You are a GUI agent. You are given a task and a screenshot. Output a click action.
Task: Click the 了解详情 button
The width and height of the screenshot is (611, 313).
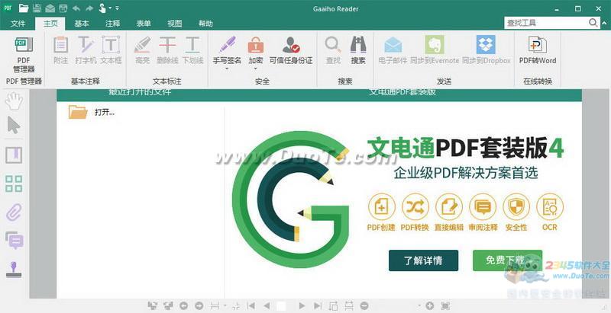coord(423,260)
